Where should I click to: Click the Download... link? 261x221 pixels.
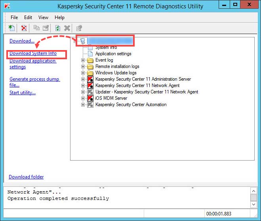[22, 41]
